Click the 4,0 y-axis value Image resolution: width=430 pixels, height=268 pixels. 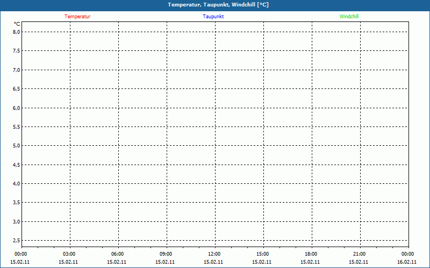(x=17, y=184)
